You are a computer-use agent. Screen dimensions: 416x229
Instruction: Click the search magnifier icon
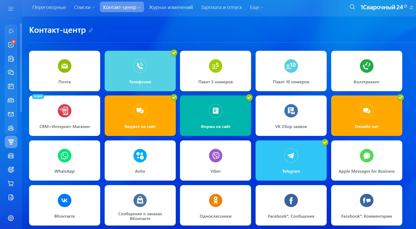click(352, 7)
